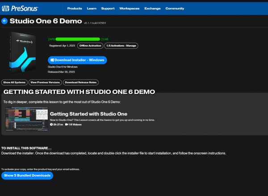Viewport: 268px width, 196px height.
Task: Click the 16 Videos camera icon
Action: pos(67,124)
